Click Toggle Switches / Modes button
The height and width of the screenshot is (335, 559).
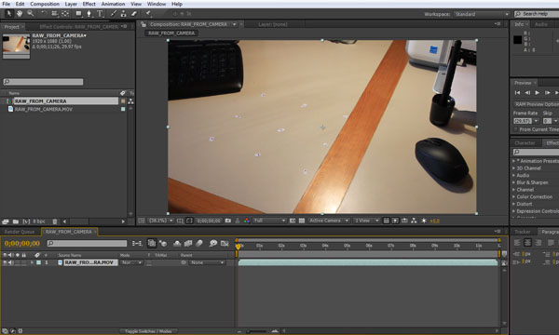148,331
